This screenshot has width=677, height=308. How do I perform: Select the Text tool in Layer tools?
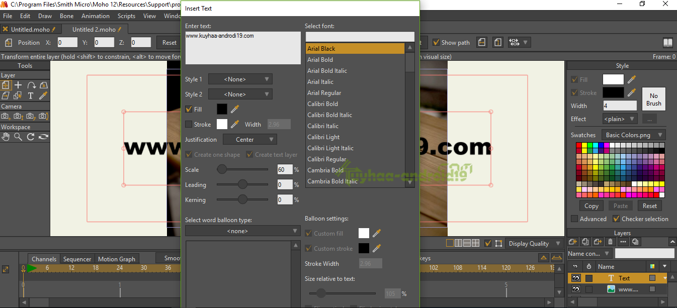(31, 95)
